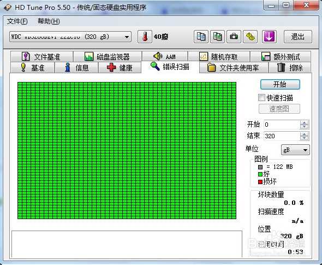Click the extra tests tab icon
322x265 pixels.
[266, 56]
